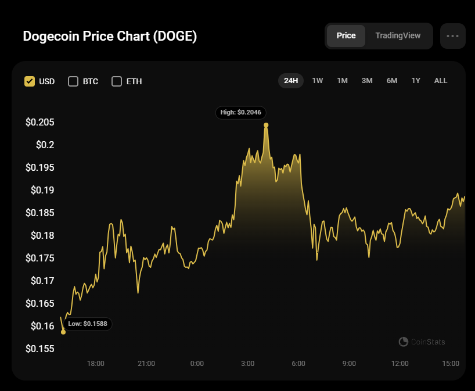The width and height of the screenshot is (475, 391).
Task: Click the $0.17 y-axis label
Action: coord(42,281)
